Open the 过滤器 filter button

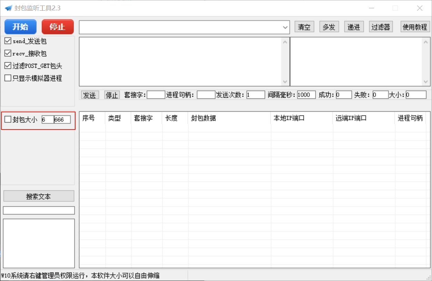point(381,27)
